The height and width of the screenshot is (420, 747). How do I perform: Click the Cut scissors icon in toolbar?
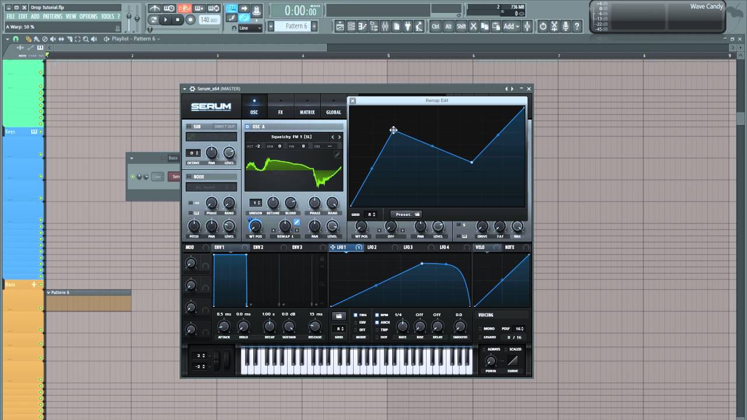point(473,26)
